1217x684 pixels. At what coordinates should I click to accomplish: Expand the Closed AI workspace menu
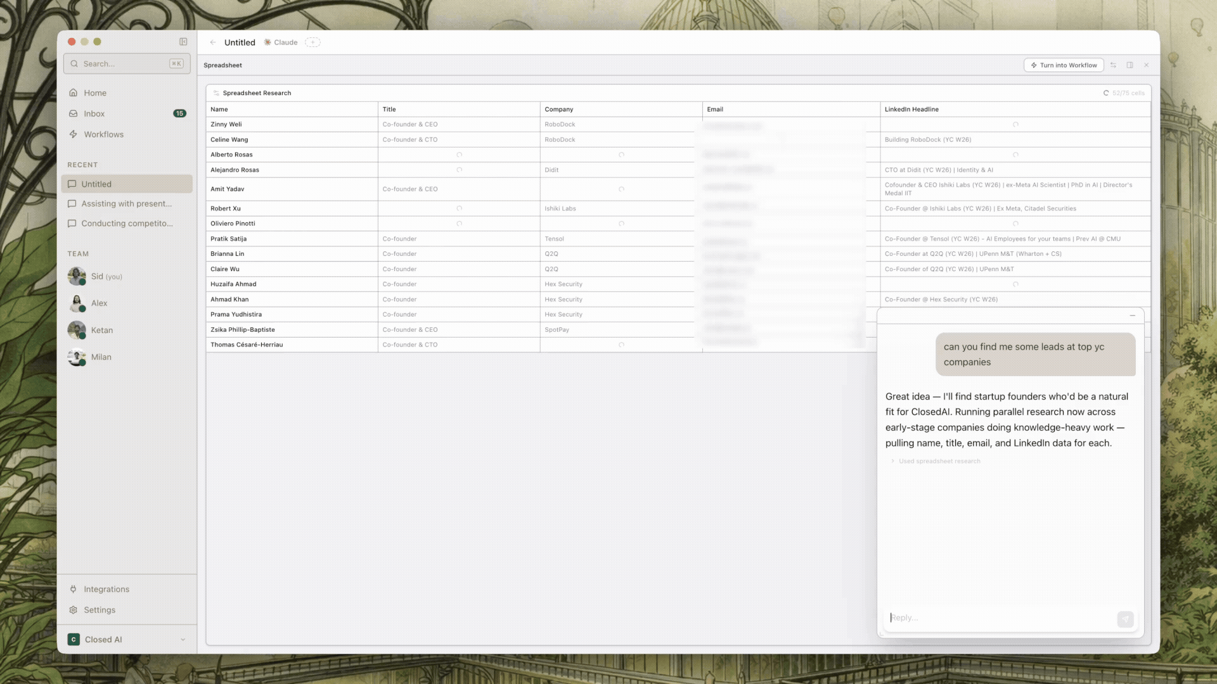(x=184, y=639)
